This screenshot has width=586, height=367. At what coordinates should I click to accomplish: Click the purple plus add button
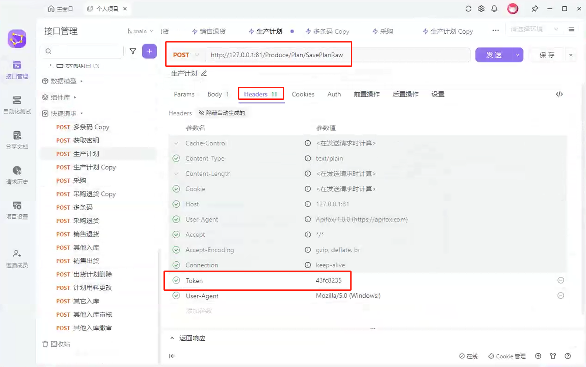pyautogui.click(x=149, y=51)
